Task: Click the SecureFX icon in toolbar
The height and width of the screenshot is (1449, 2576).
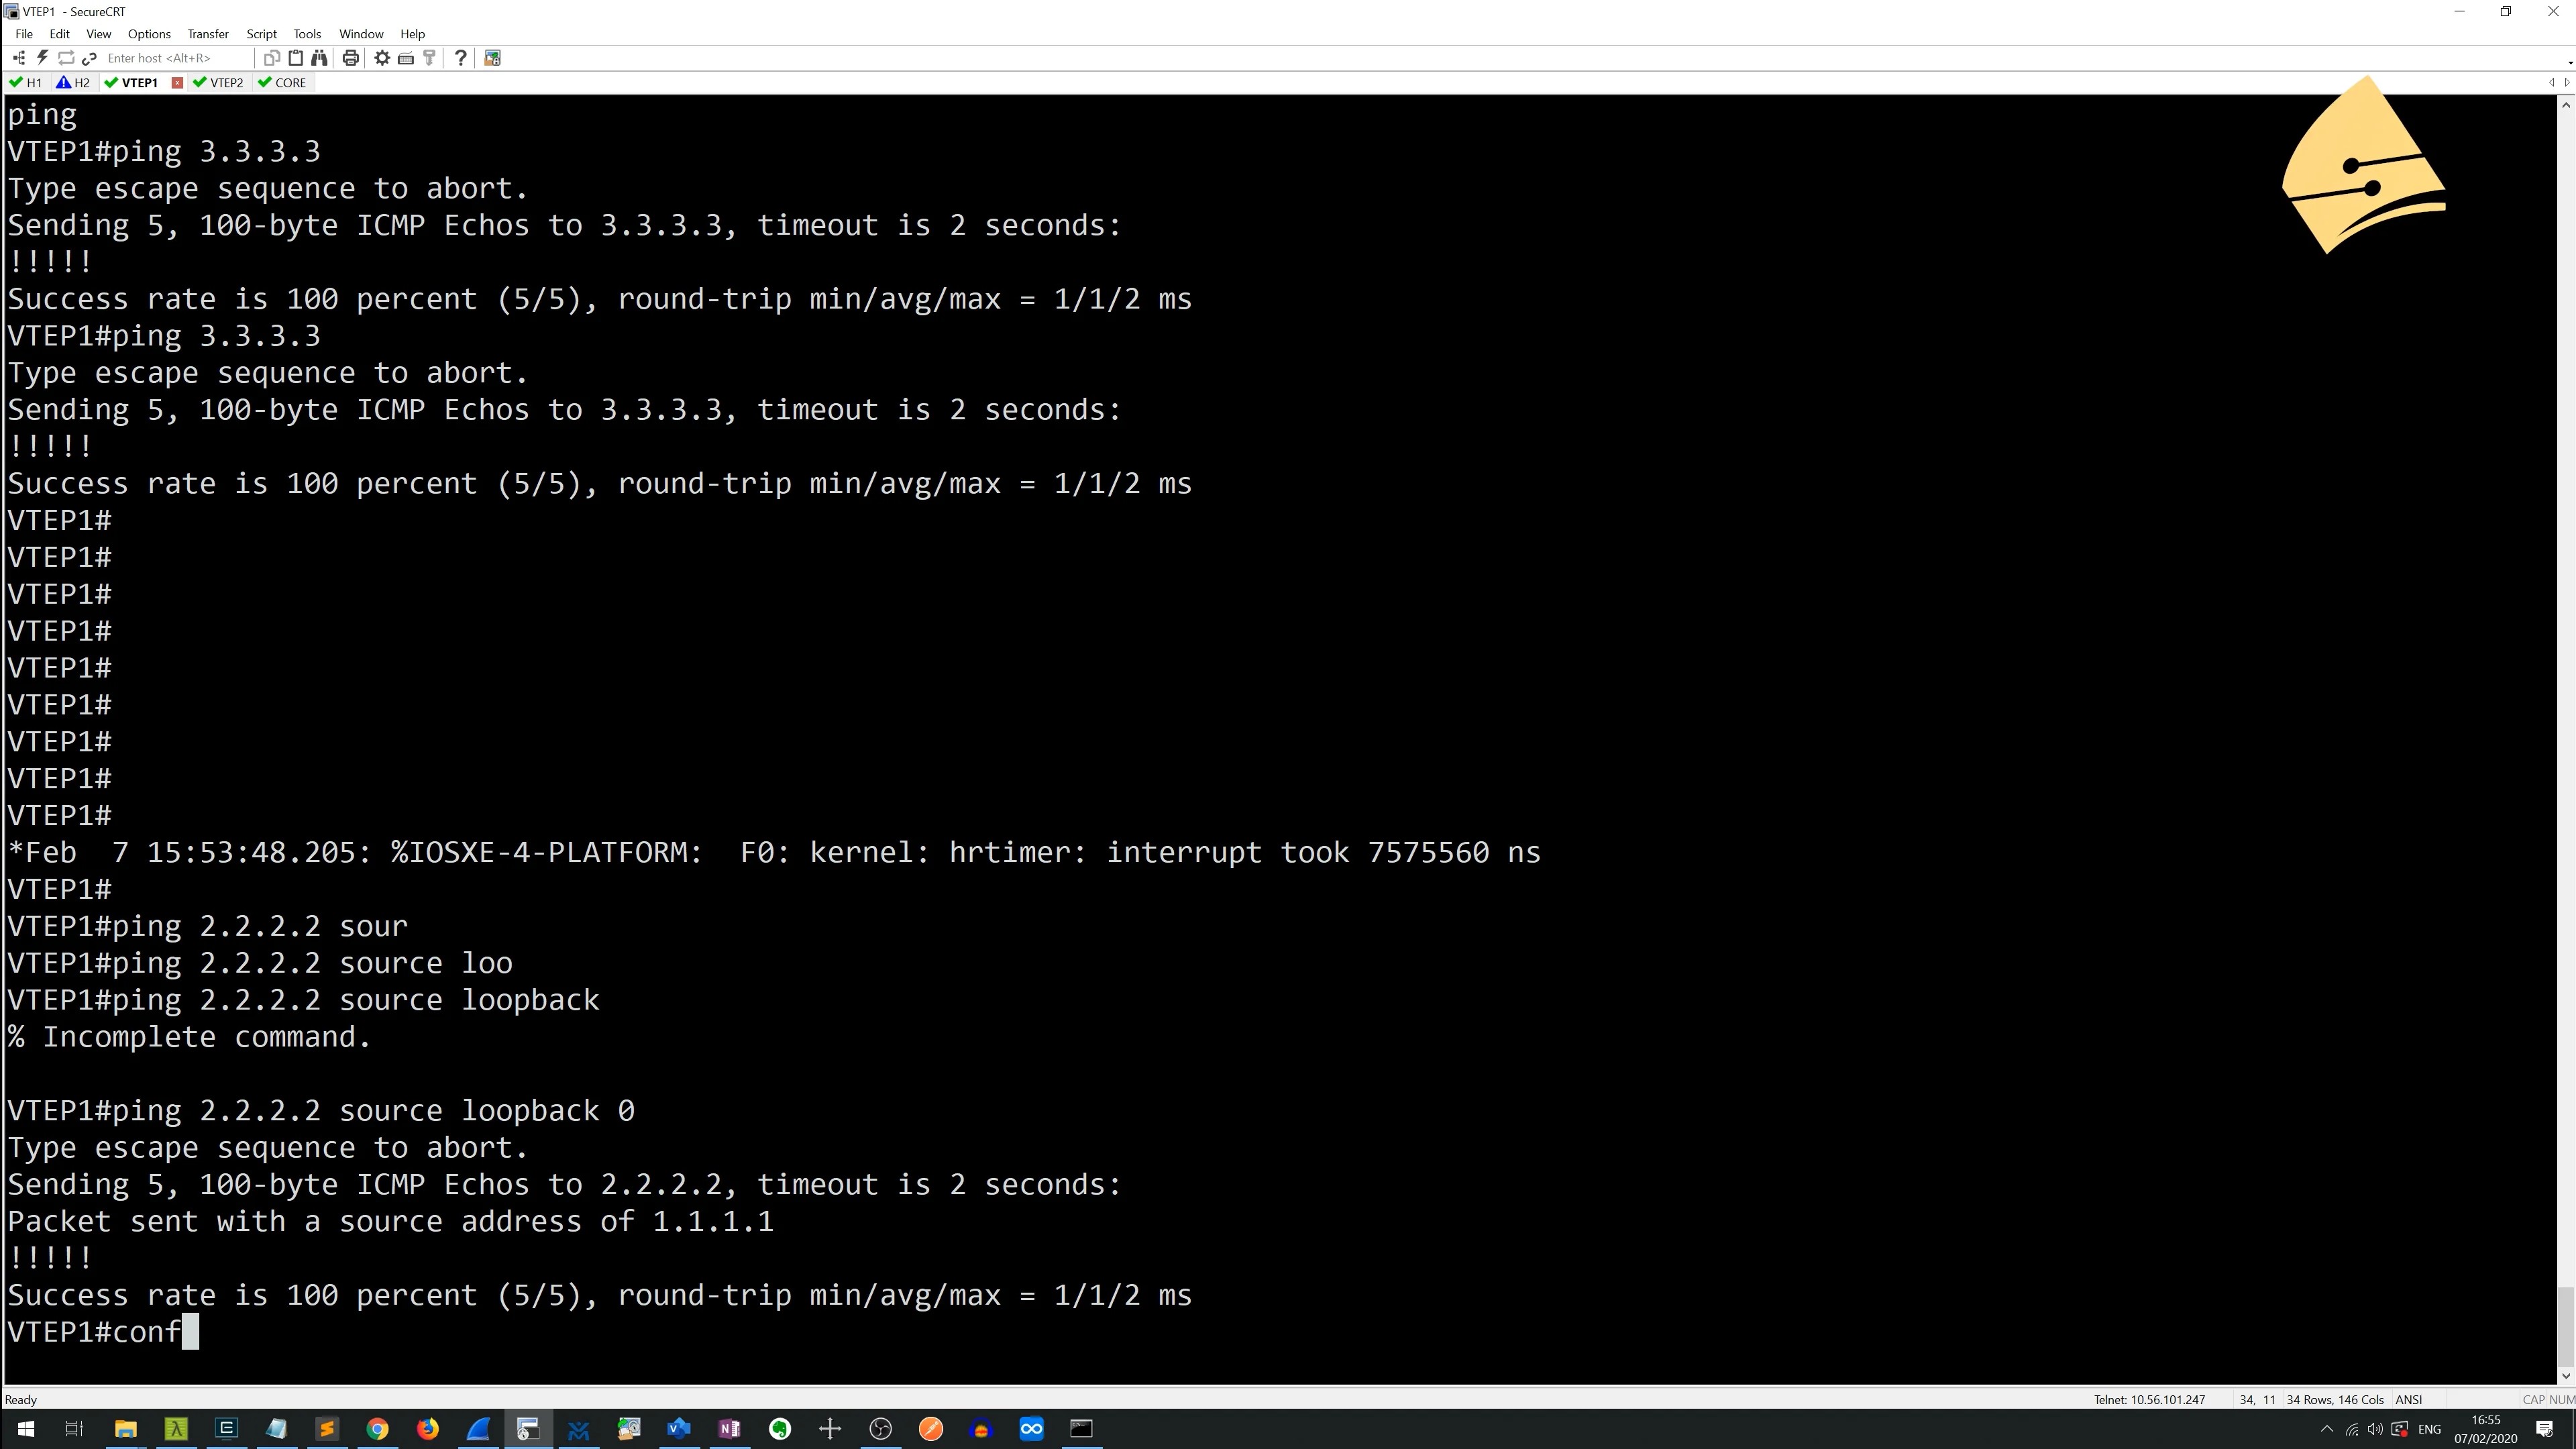Action: tap(492, 58)
